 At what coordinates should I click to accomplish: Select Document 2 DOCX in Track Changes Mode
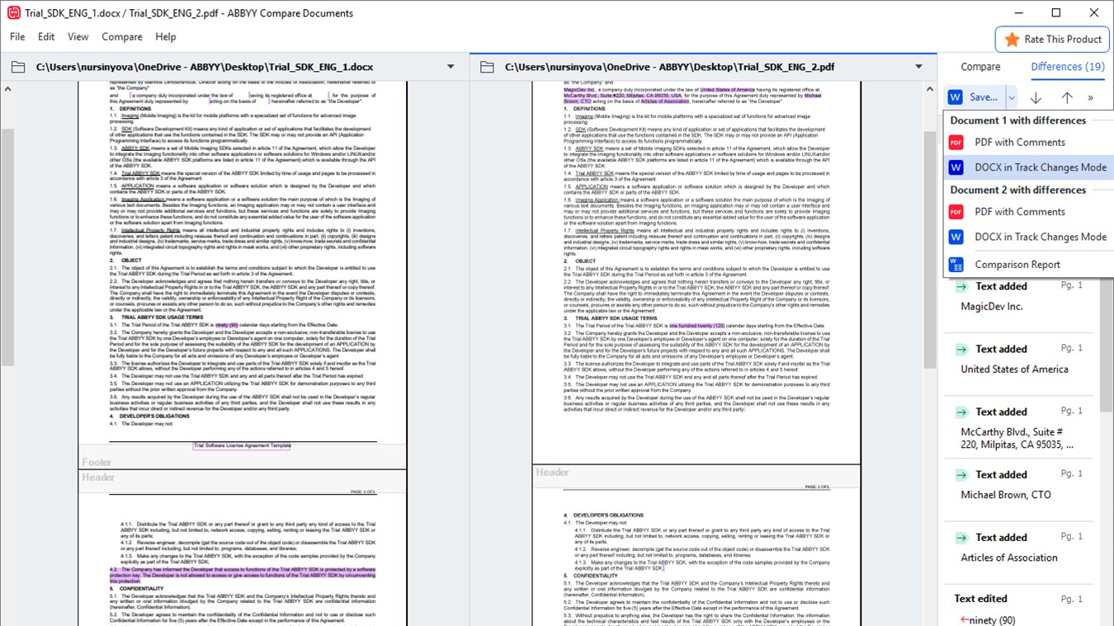pyautogui.click(x=1028, y=237)
